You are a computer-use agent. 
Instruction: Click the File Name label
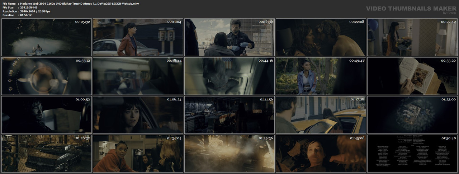tap(9, 3)
